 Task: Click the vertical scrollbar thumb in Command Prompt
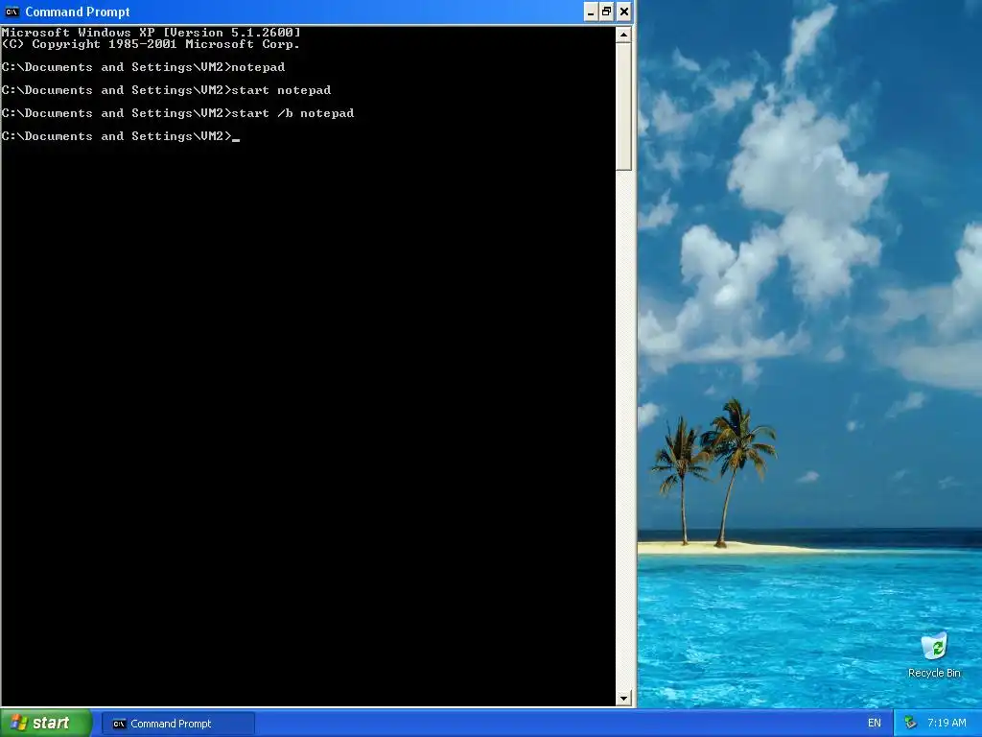tap(623, 107)
